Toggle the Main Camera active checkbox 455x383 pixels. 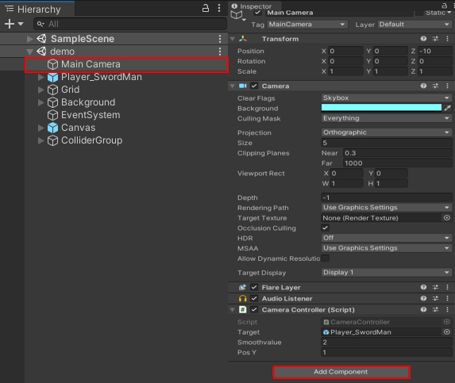pos(257,13)
